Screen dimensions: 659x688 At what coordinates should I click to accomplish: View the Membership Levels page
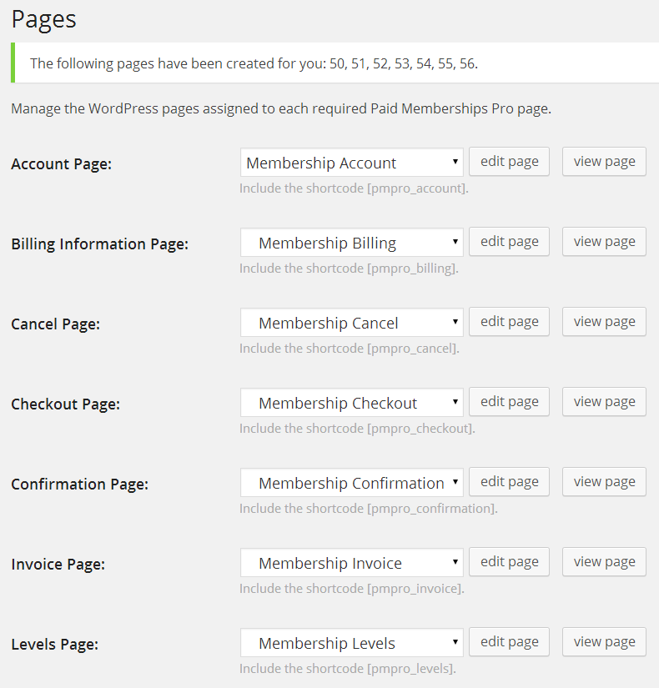click(x=603, y=641)
